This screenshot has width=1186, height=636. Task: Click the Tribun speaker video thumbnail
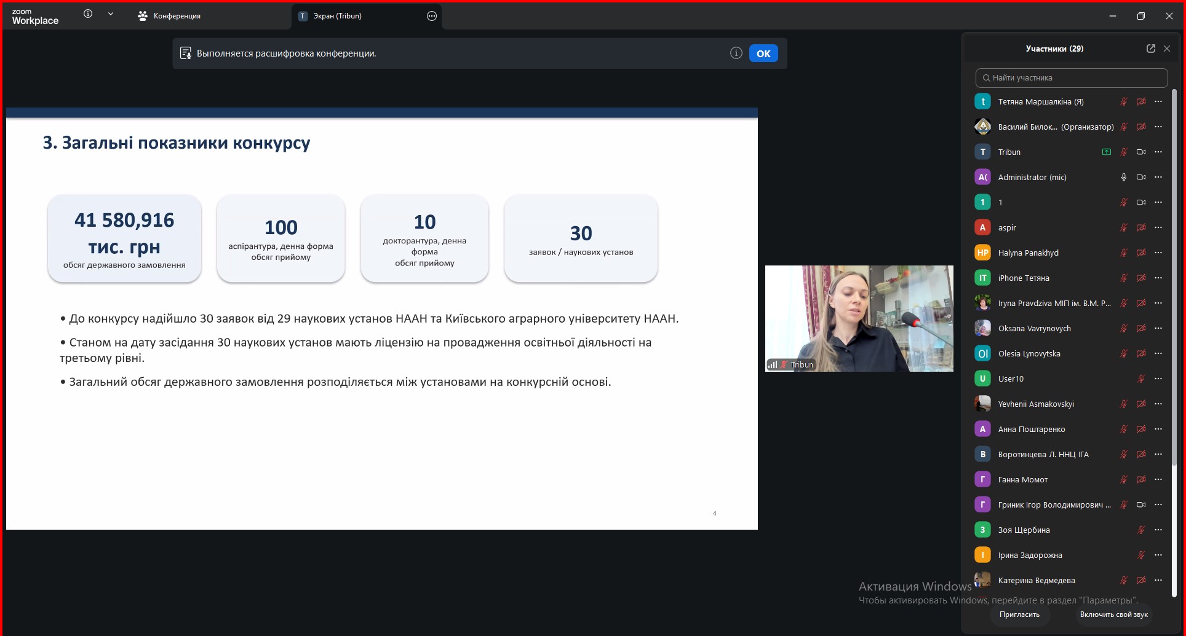859,318
